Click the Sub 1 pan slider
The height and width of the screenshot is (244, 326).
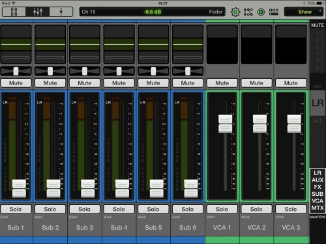[16, 71]
